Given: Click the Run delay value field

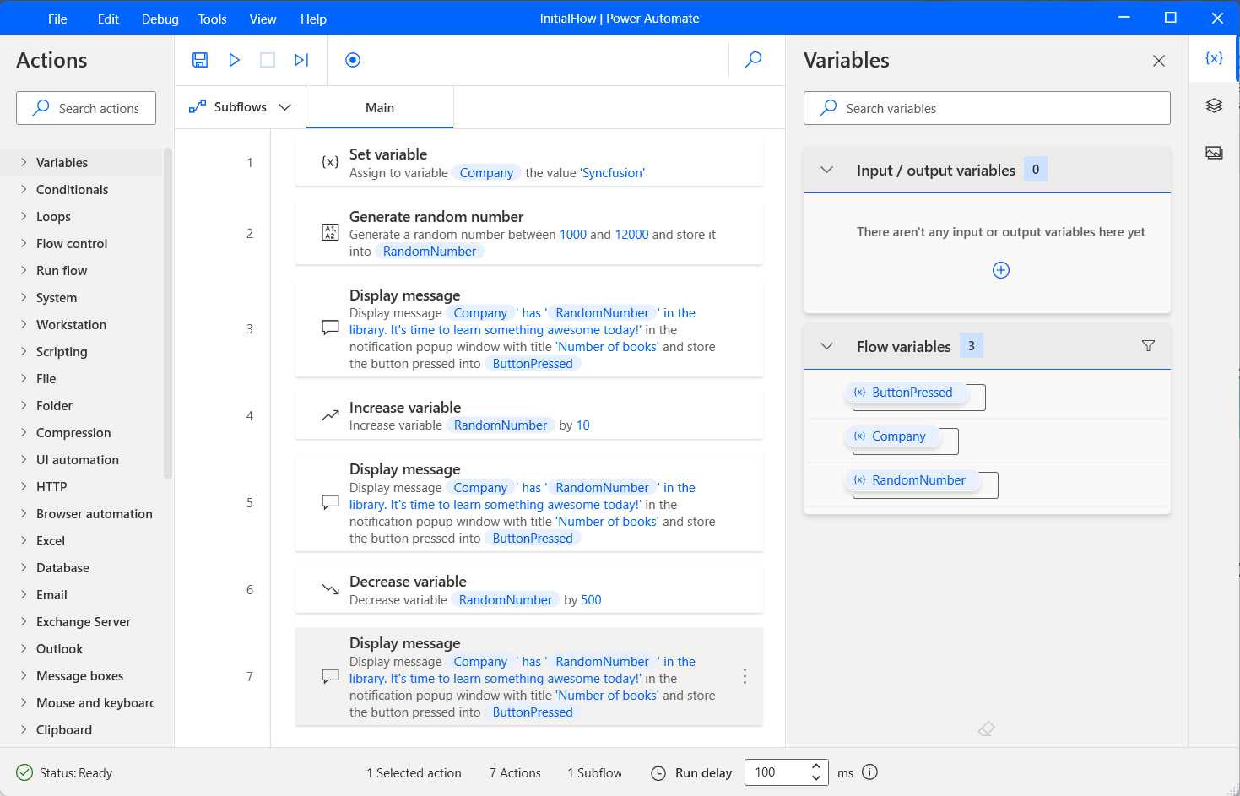Looking at the screenshot, I should click(x=777, y=772).
